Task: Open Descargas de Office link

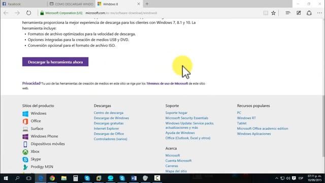Action: coord(109,134)
